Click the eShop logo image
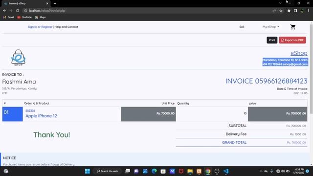Screen dimensions: 313x176 pyautogui.click(x=18, y=58)
